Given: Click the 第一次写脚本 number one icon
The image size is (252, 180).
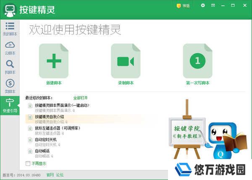Looking at the screenshot, I should (x=197, y=61).
